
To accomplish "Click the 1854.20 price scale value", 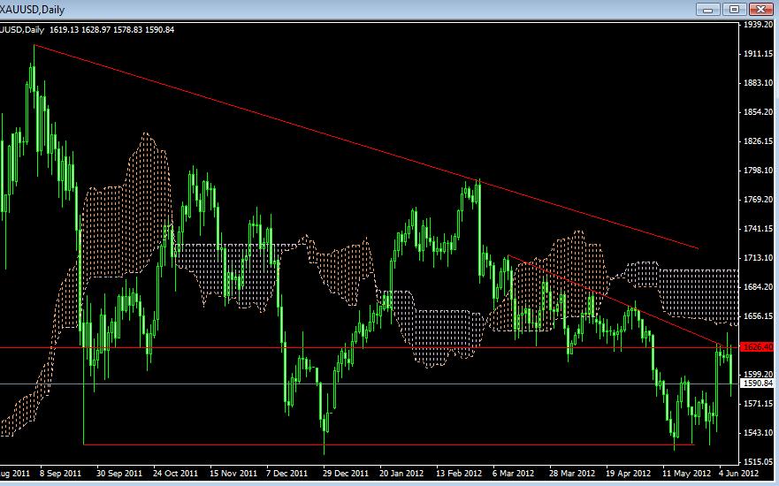I will tap(758, 112).
